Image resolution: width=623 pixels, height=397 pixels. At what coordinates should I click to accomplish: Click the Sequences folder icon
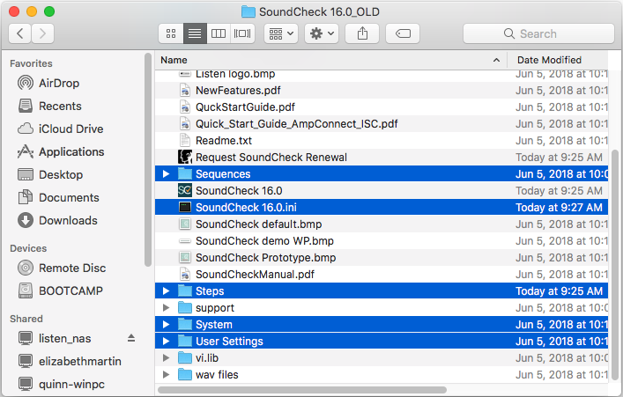pos(185,174)
